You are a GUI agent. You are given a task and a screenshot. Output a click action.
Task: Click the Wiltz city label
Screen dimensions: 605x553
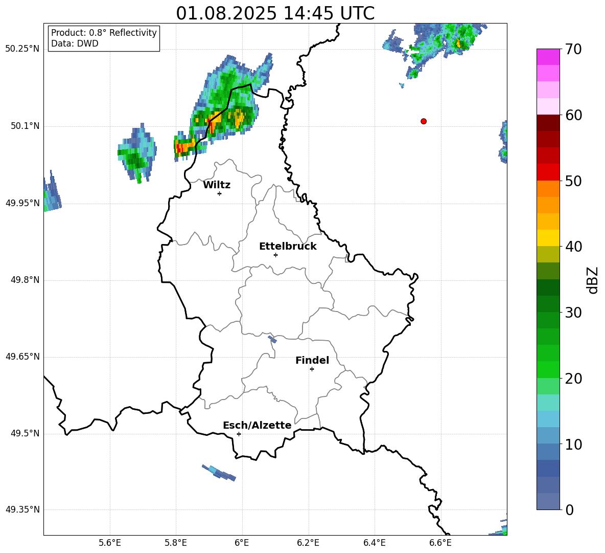(217, 185)
